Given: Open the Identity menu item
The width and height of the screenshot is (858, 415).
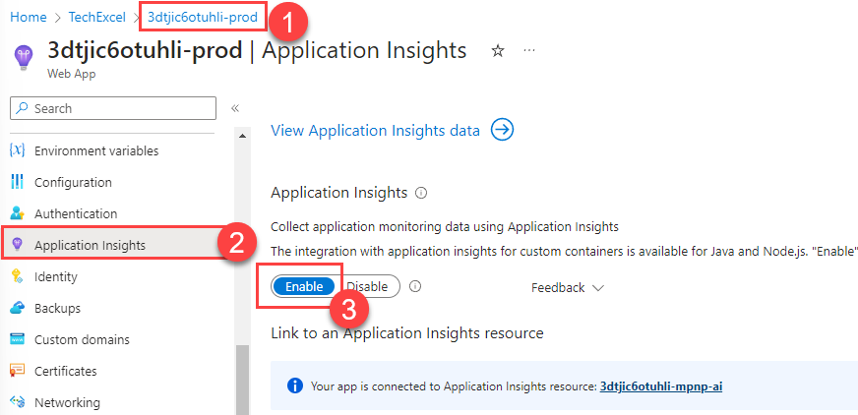Looking at the screenshot, I should click(x=56, y=276).
